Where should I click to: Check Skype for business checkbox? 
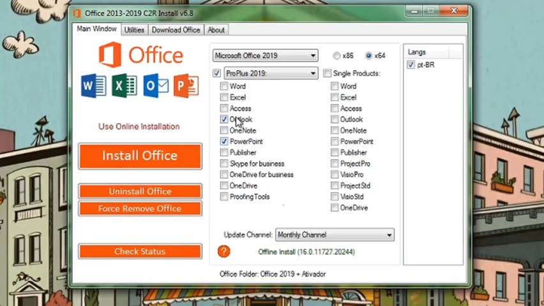224,164
